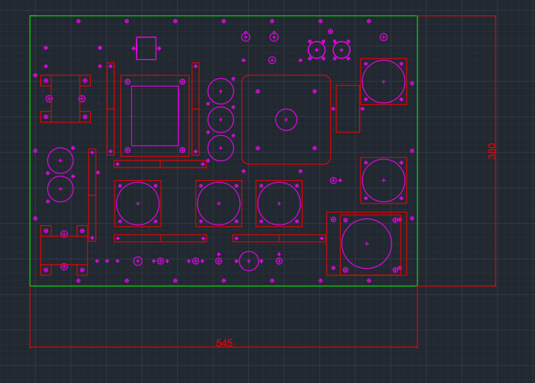This screenshot has height=383, width=535.
Task: Select the top circle of the vertical three-circle stack
Action: point(220,92)
